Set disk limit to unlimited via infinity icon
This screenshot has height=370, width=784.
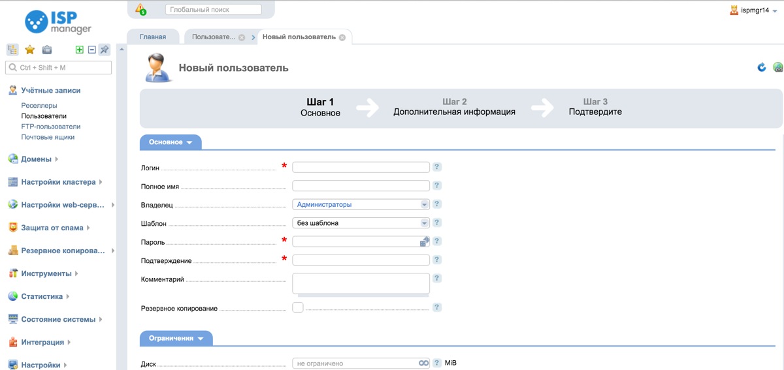click(424, 363)
